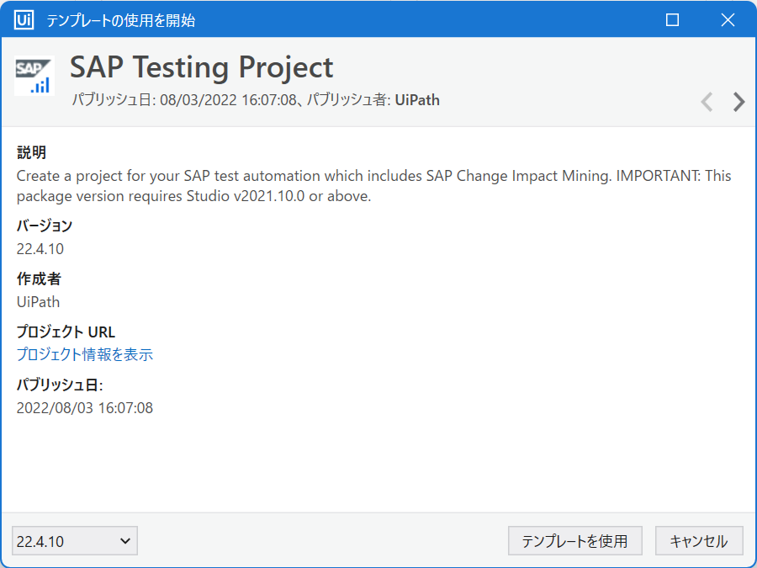Click the window title テンプレートの使用を開始
This screenshot has width=757, height=568.
(x=120, y=20)
